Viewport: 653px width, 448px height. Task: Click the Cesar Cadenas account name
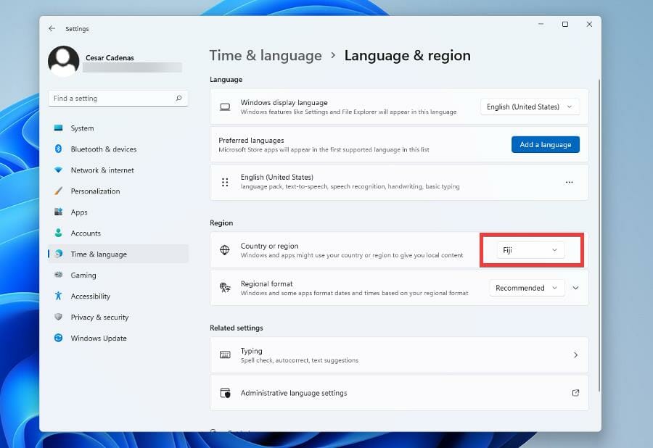pos(110,58)
